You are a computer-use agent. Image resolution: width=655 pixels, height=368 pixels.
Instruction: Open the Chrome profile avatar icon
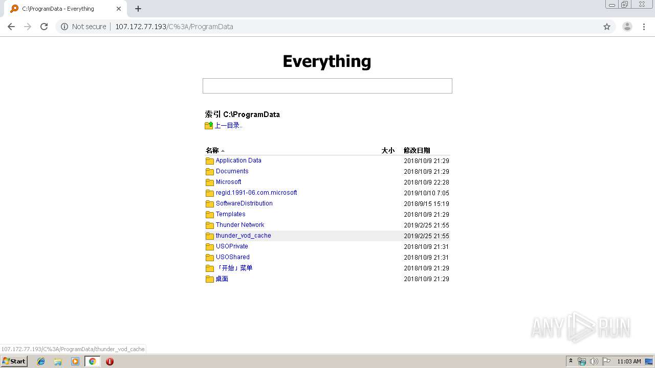pyautogui.click(x=627, y=27)
